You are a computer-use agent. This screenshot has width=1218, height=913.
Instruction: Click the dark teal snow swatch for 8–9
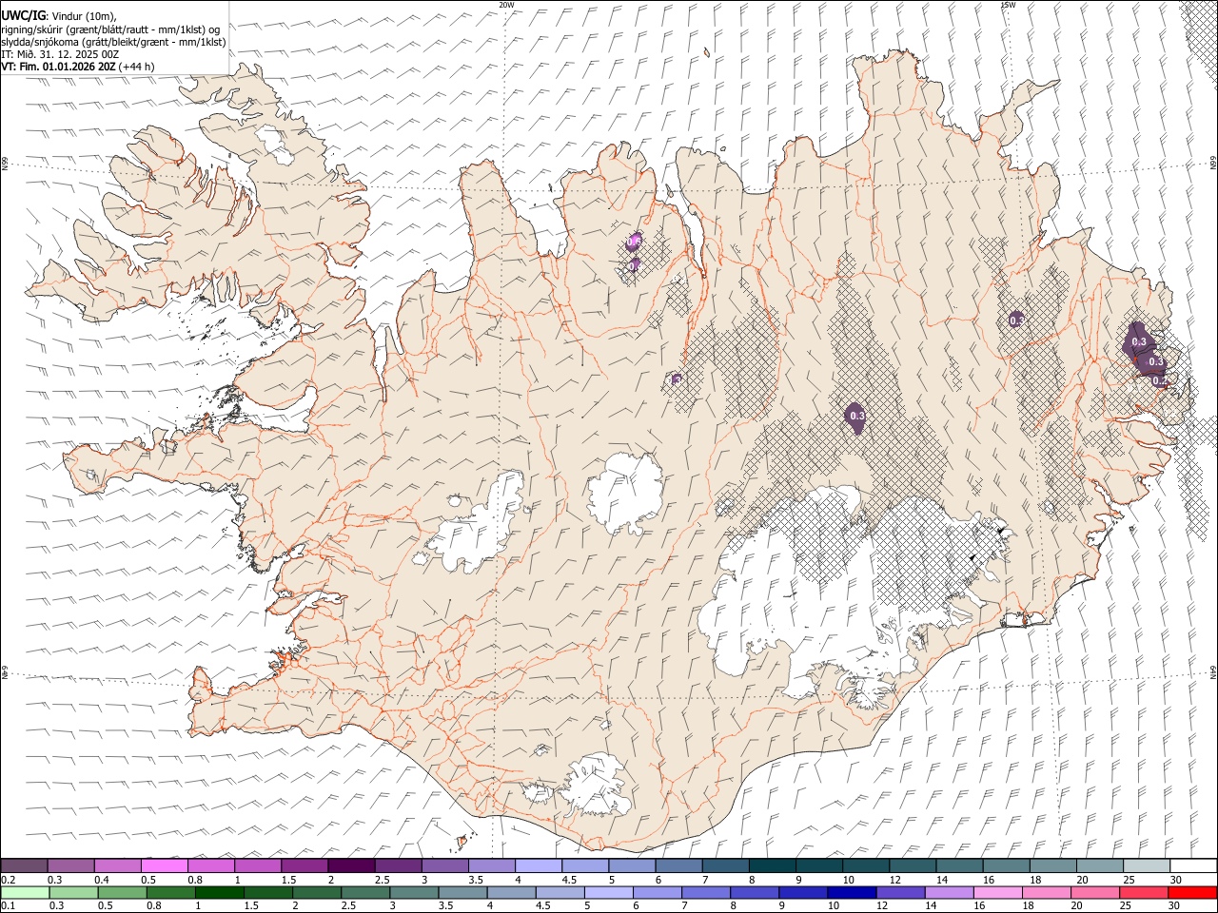coord(772,865)
